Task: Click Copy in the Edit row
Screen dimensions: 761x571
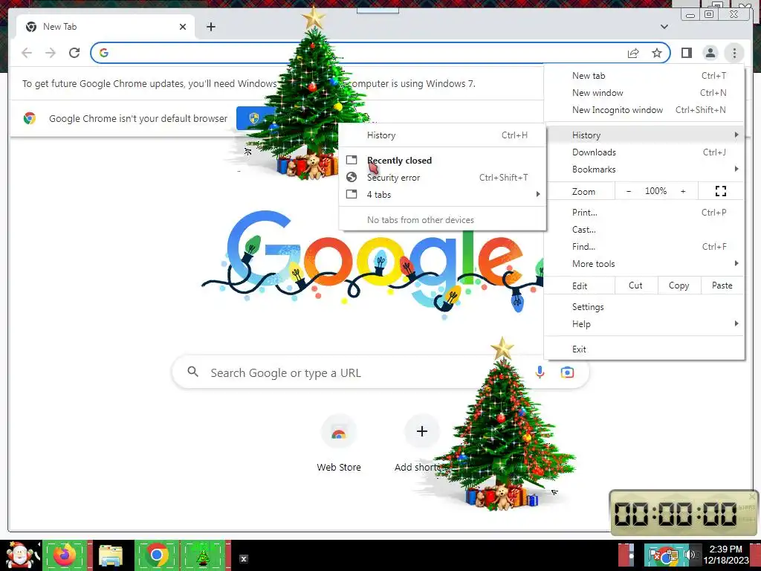Action: coord(679,285)
